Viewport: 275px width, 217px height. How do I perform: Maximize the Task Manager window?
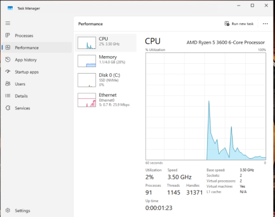[x=252, y=5]
